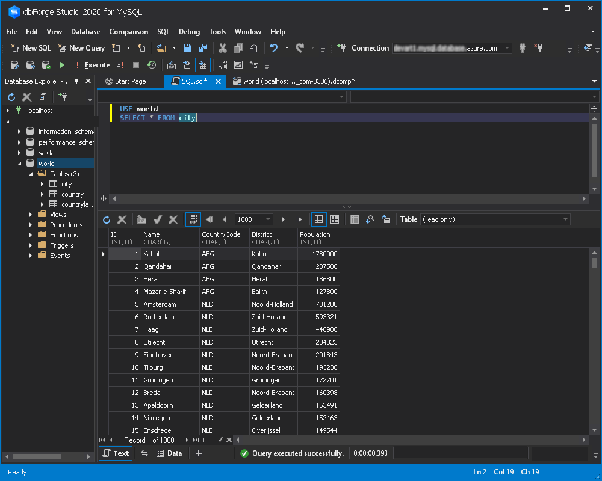Open the page size 1000 dropdown
The height and width of the screenshot is (481, 602).
tap(268, 219)
